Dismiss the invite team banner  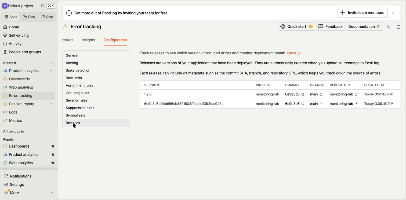tap(393, 13)
